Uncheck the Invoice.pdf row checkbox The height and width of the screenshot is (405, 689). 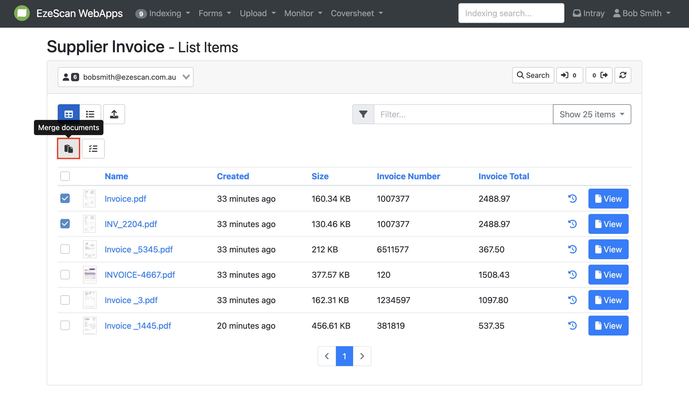(x=65, y=199)
